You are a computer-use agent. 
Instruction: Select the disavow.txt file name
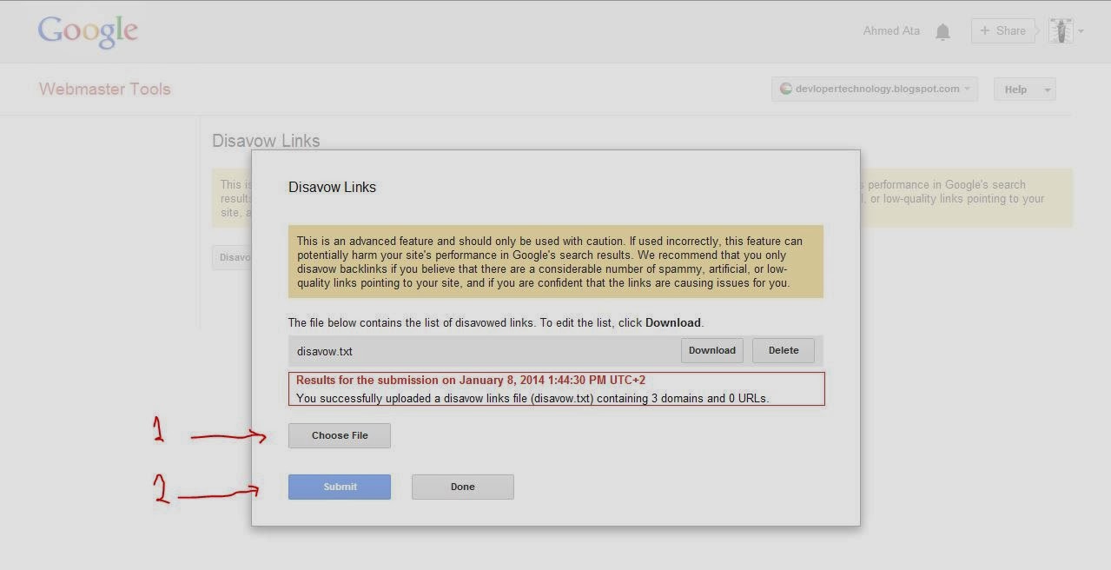325,351
